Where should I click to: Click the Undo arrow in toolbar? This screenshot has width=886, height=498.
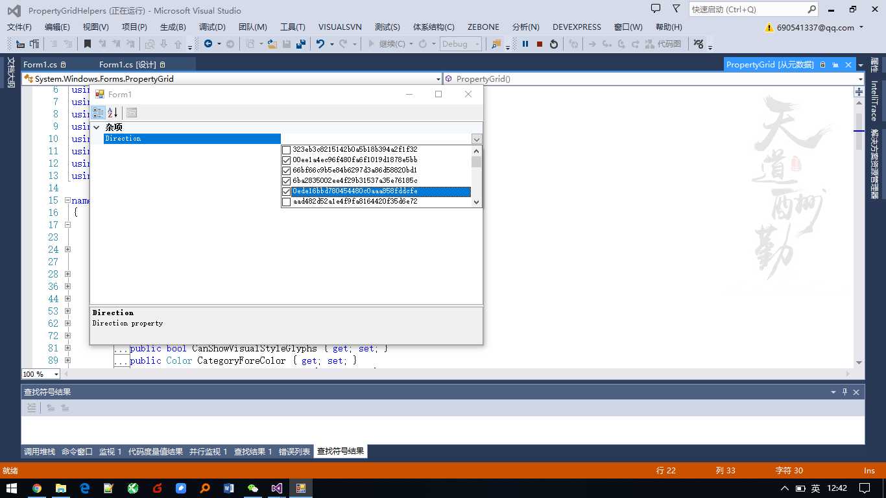coord(320,44)
